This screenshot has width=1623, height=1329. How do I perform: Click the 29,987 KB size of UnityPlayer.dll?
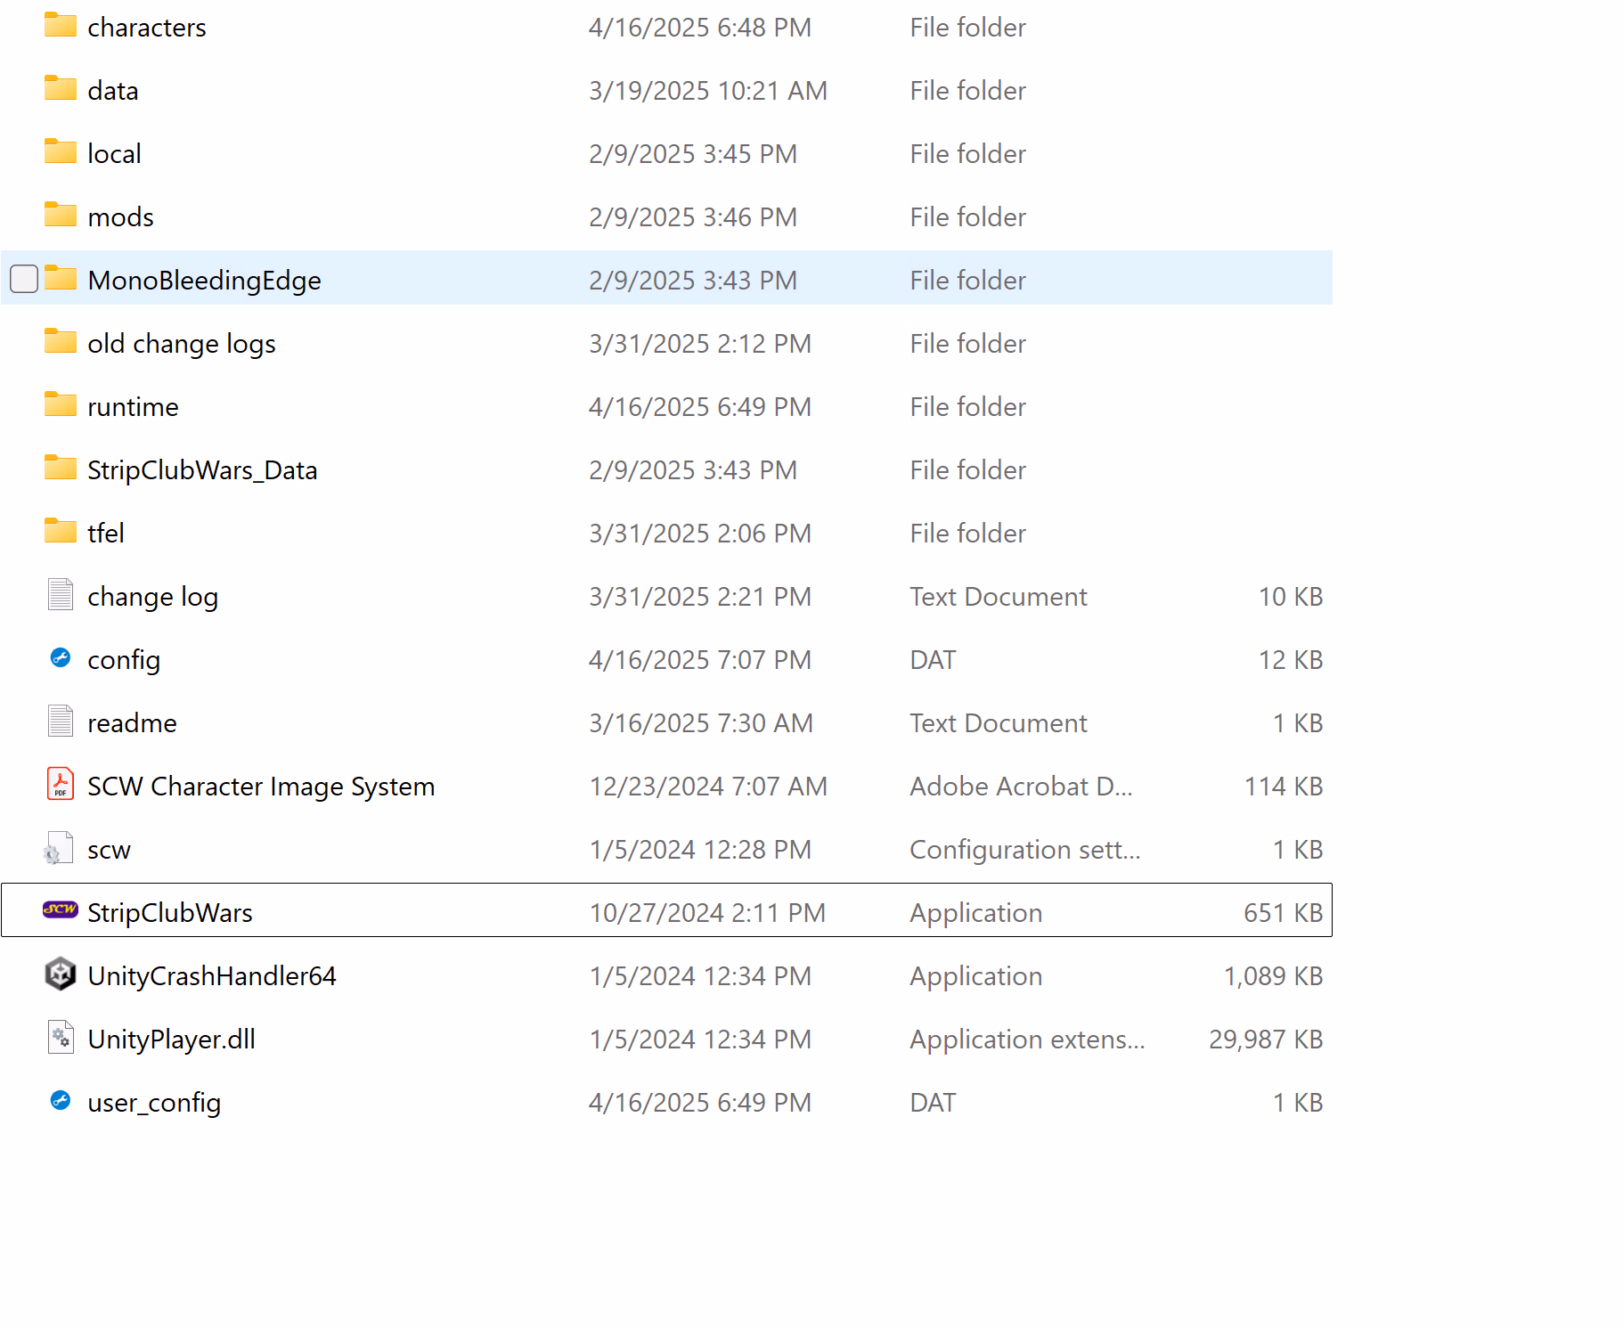(1265, 1040)
